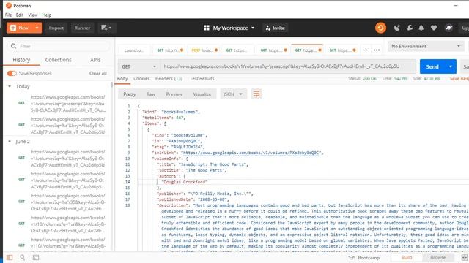Open the Help menu
The width and height of the screenshot is (469, 263).
pyautogui.click(x=47, y=15)
